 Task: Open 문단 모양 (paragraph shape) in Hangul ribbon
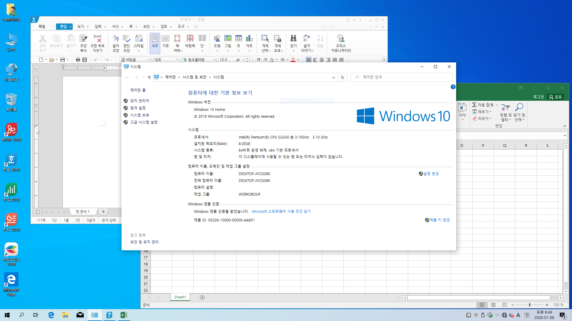127,43
